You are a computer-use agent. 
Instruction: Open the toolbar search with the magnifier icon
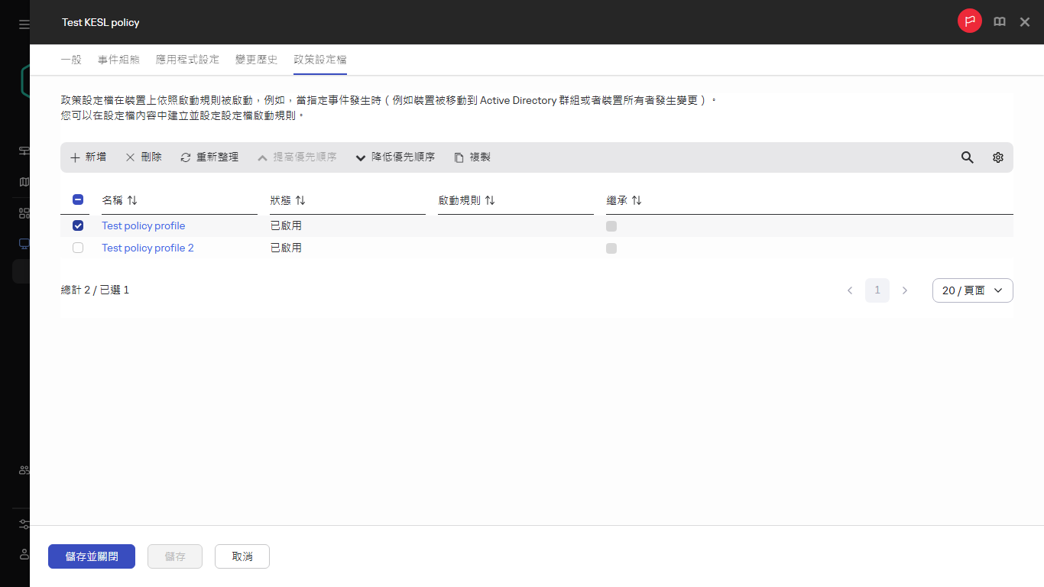click(967, 157)
